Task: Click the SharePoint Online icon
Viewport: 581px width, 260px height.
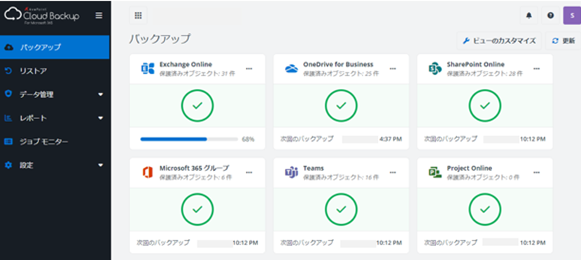Action: point(435,69)
